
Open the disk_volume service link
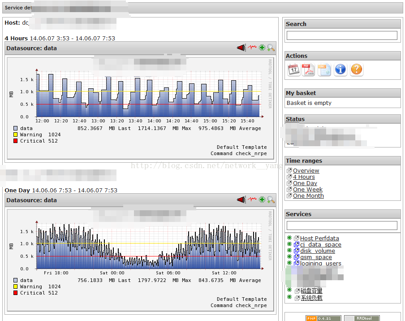pos(318,251)
